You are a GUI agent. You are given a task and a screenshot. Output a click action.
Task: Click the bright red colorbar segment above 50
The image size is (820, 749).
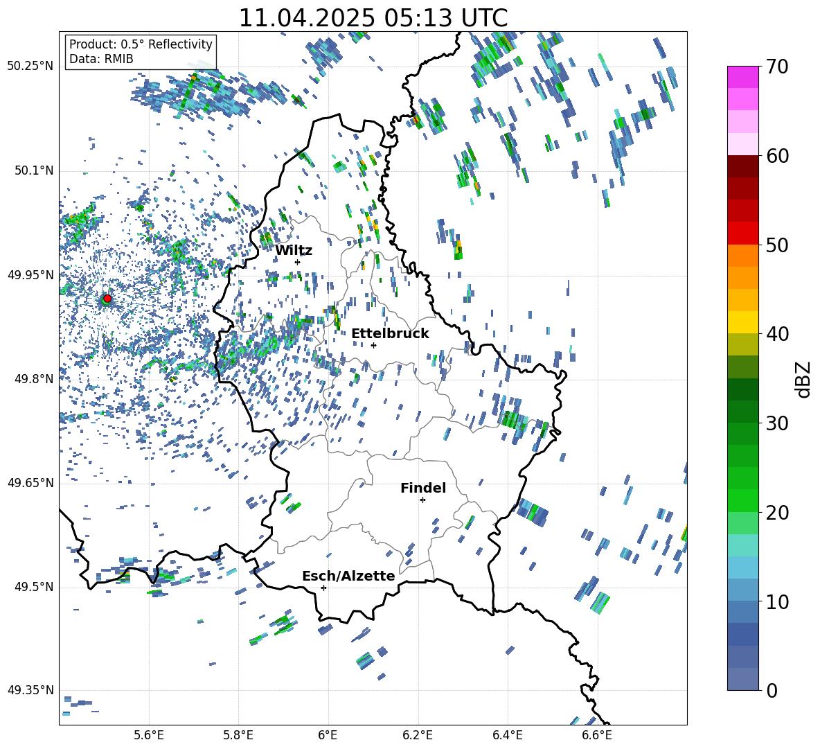pos(742,233)
